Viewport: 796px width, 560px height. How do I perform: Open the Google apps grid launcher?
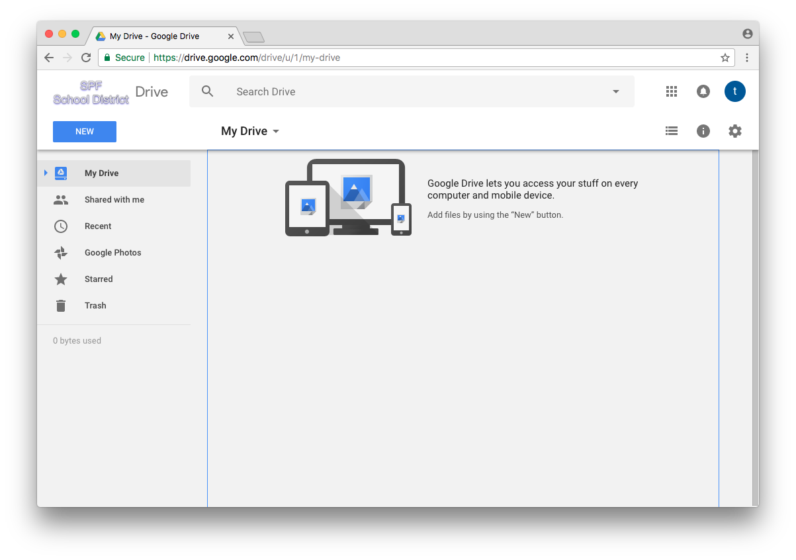672,92
